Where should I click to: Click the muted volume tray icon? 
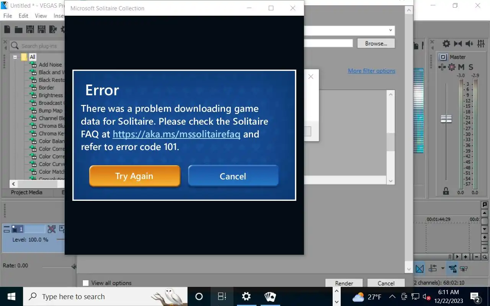[x=427, y=297]
